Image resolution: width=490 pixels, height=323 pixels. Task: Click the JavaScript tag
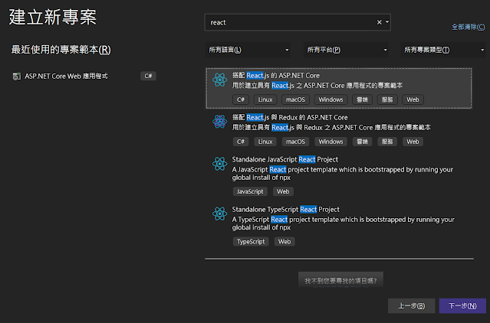[250, 192]
